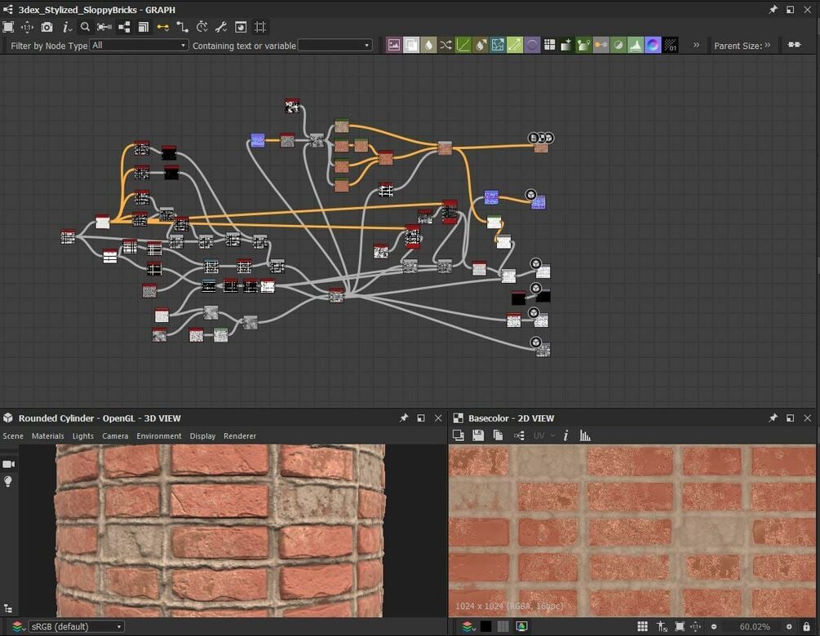Save the 2D view image with disk icon
The image size is (820, 636).
478,436
